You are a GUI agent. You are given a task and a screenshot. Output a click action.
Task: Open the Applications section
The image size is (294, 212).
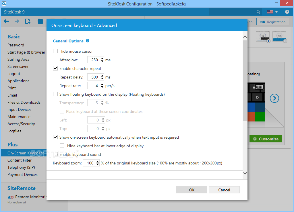coord(18,81)
